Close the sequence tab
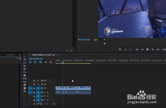The width and height of the screenshot is (166, 108). tap(30, 55)
